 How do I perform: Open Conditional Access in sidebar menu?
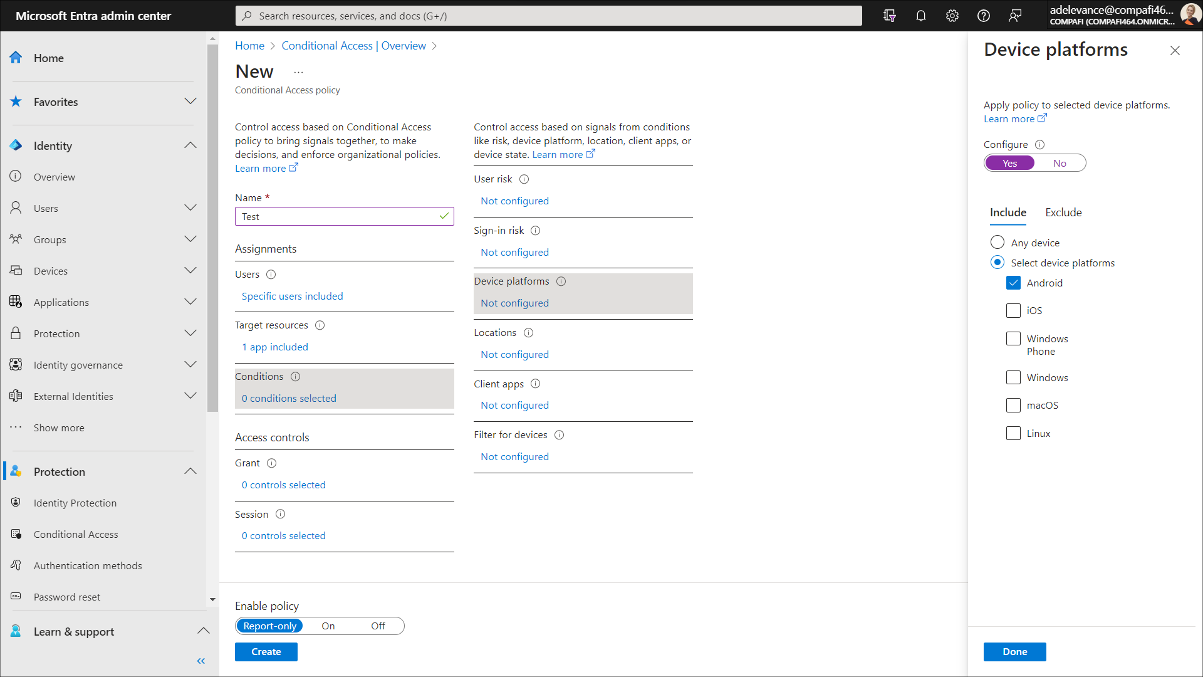76,534
